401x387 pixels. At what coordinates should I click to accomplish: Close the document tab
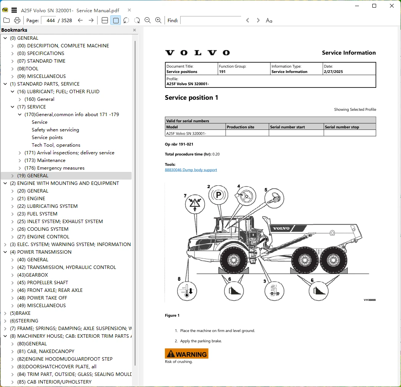(x=129, y=10)
